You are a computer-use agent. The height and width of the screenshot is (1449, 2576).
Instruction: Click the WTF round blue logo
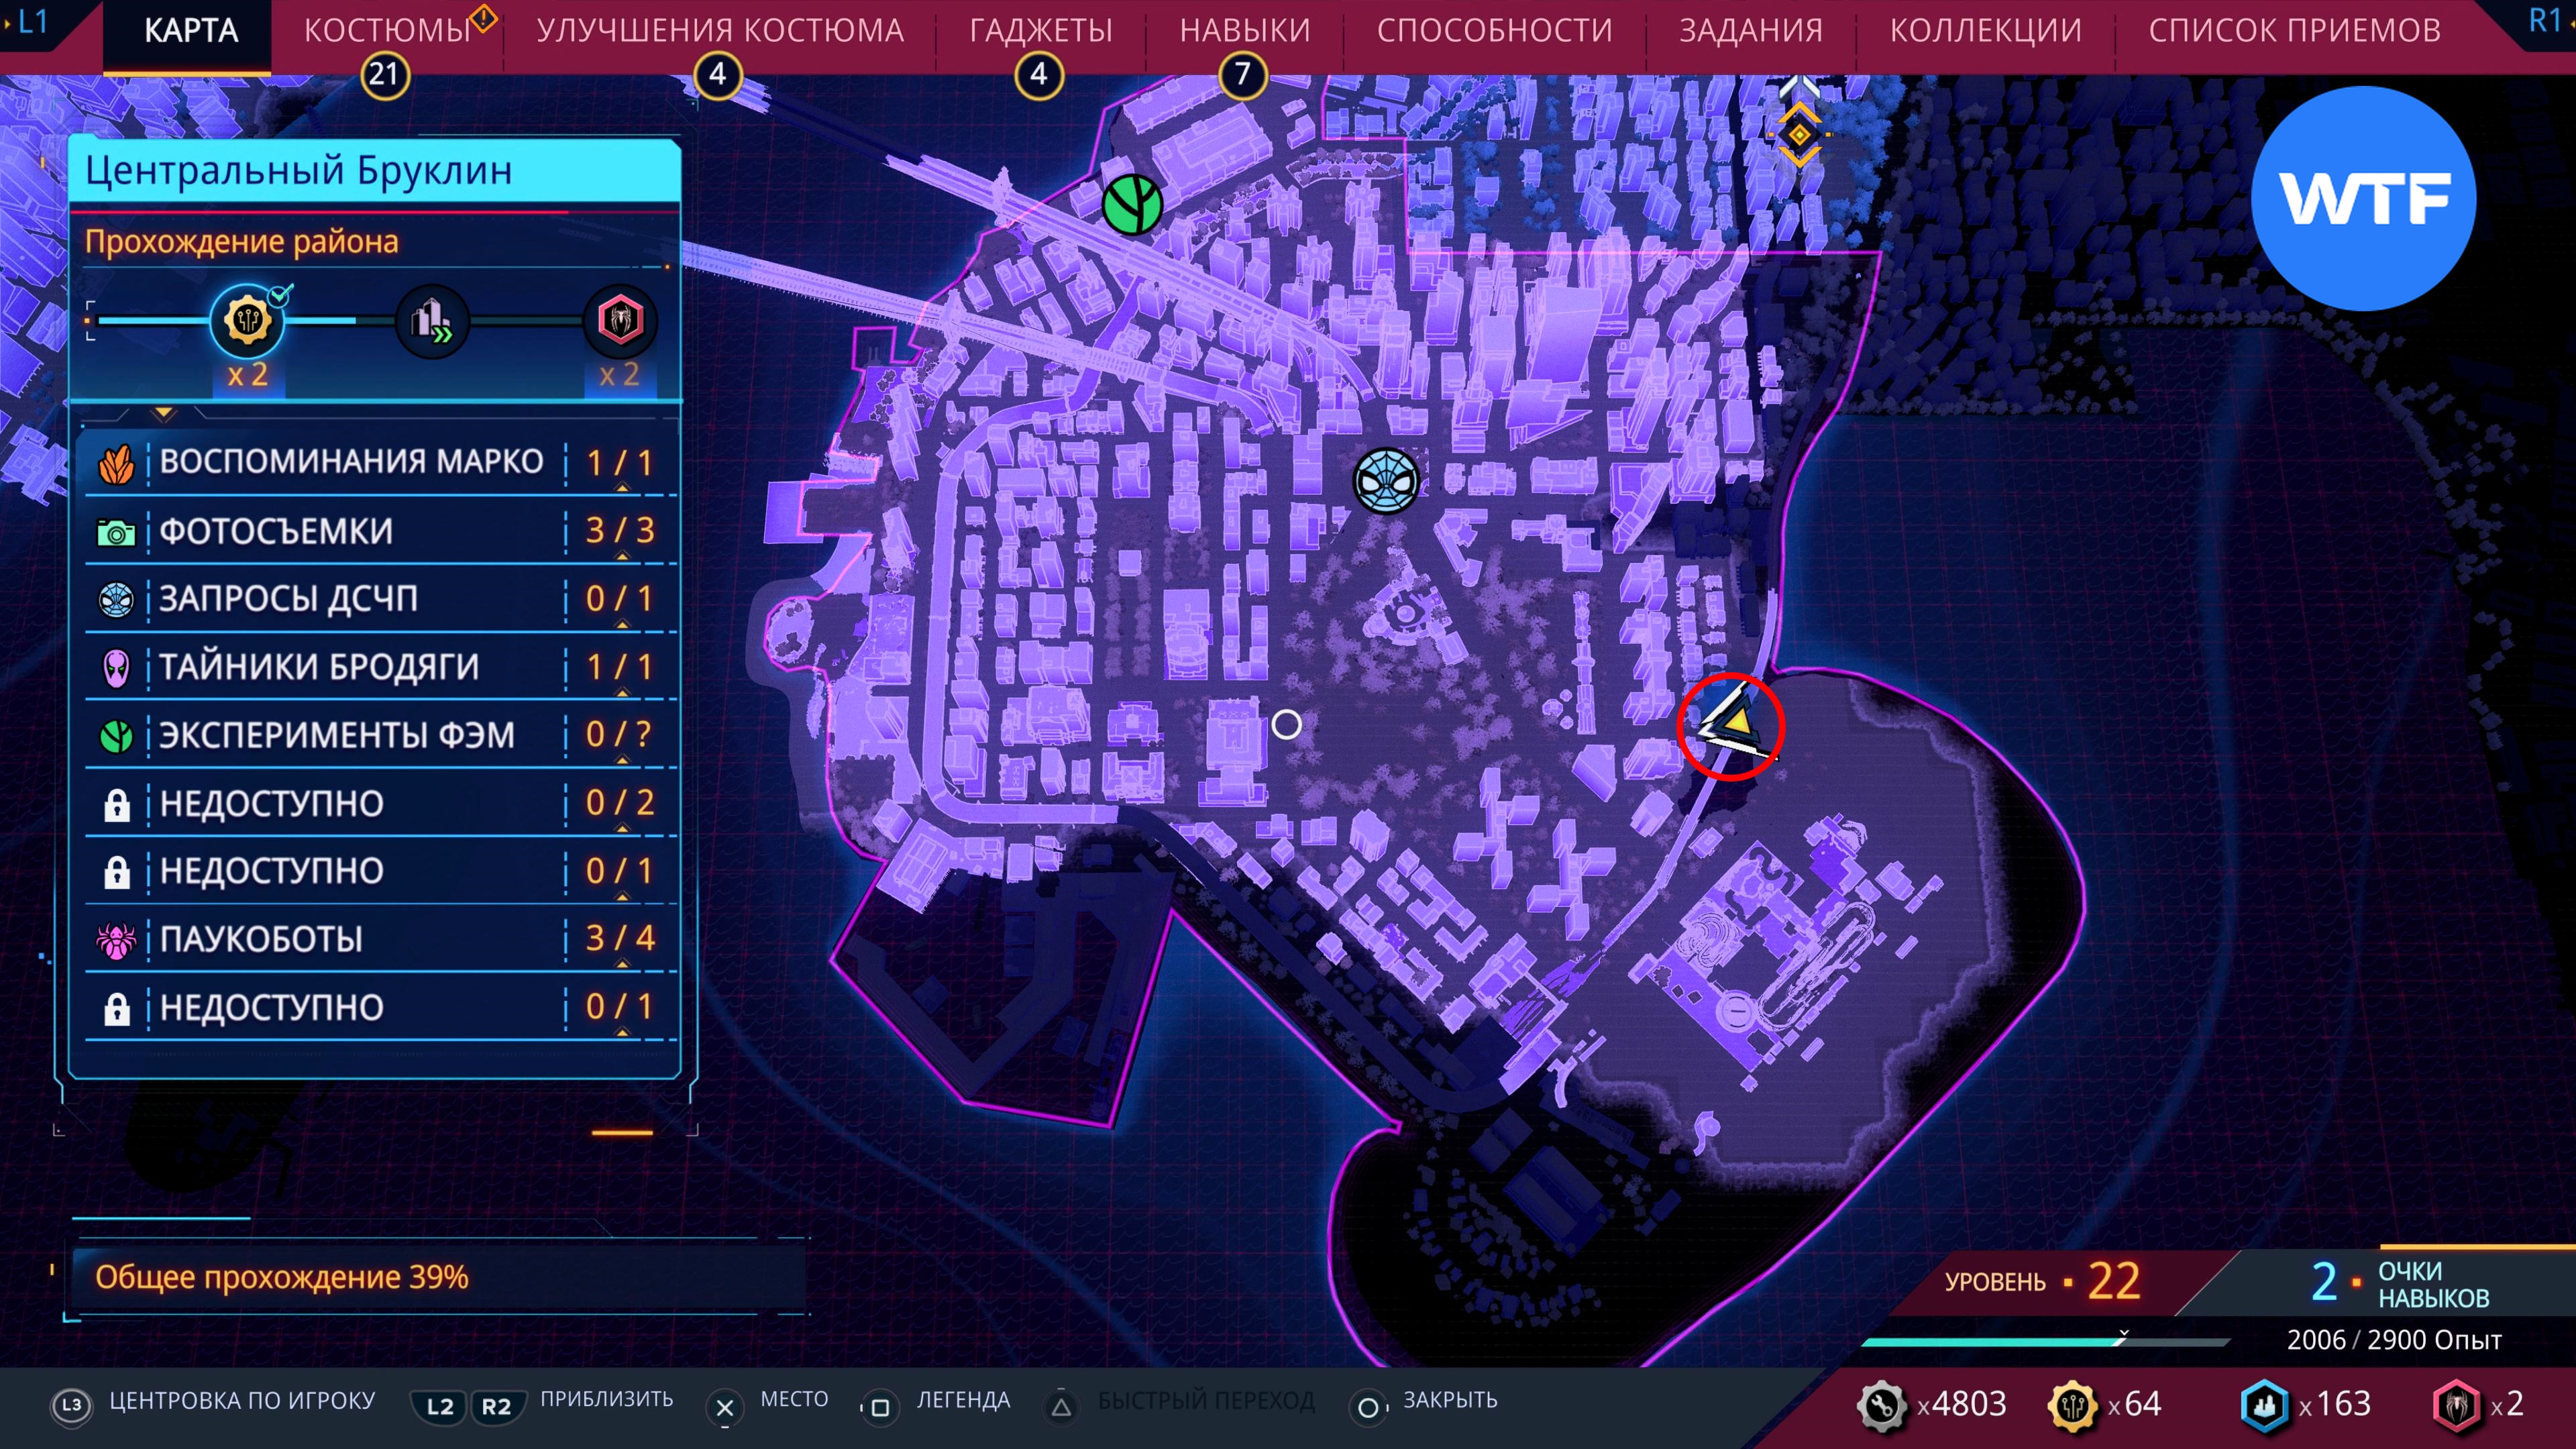2363,198
